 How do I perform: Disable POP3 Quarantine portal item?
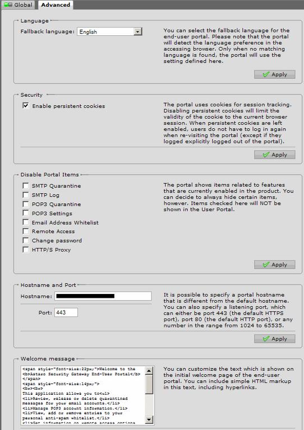[26, 204]
